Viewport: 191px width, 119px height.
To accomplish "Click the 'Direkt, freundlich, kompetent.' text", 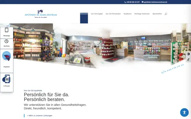I will 43,109.
